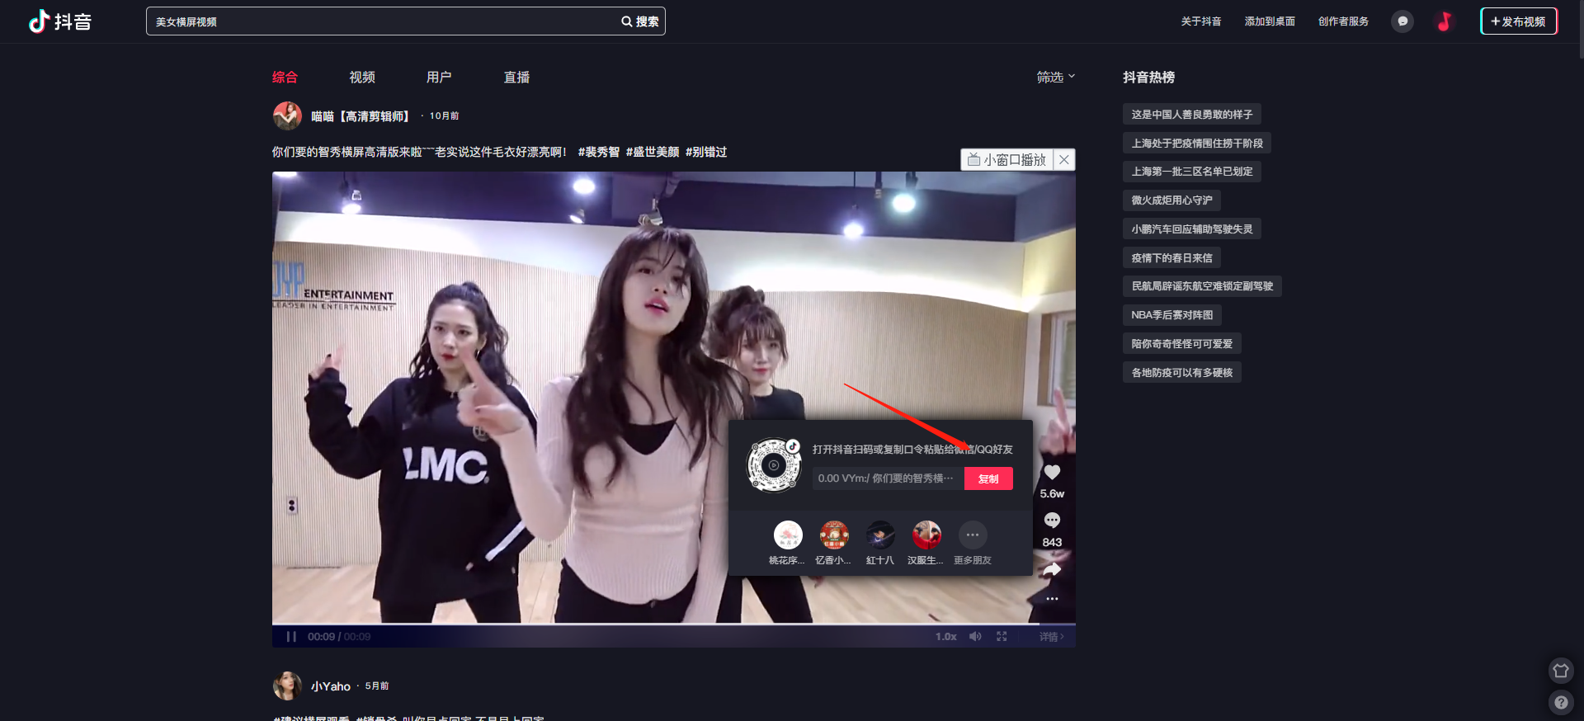Share to friend 汉服生 avatar
This screenshot has height=721, width=1584.
click(x=926, y=535)
